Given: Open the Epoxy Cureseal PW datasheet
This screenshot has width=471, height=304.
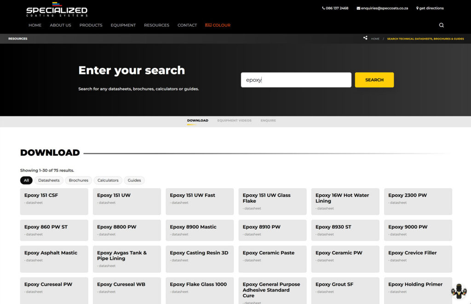Looking at the screenshot, I should 54,291.
